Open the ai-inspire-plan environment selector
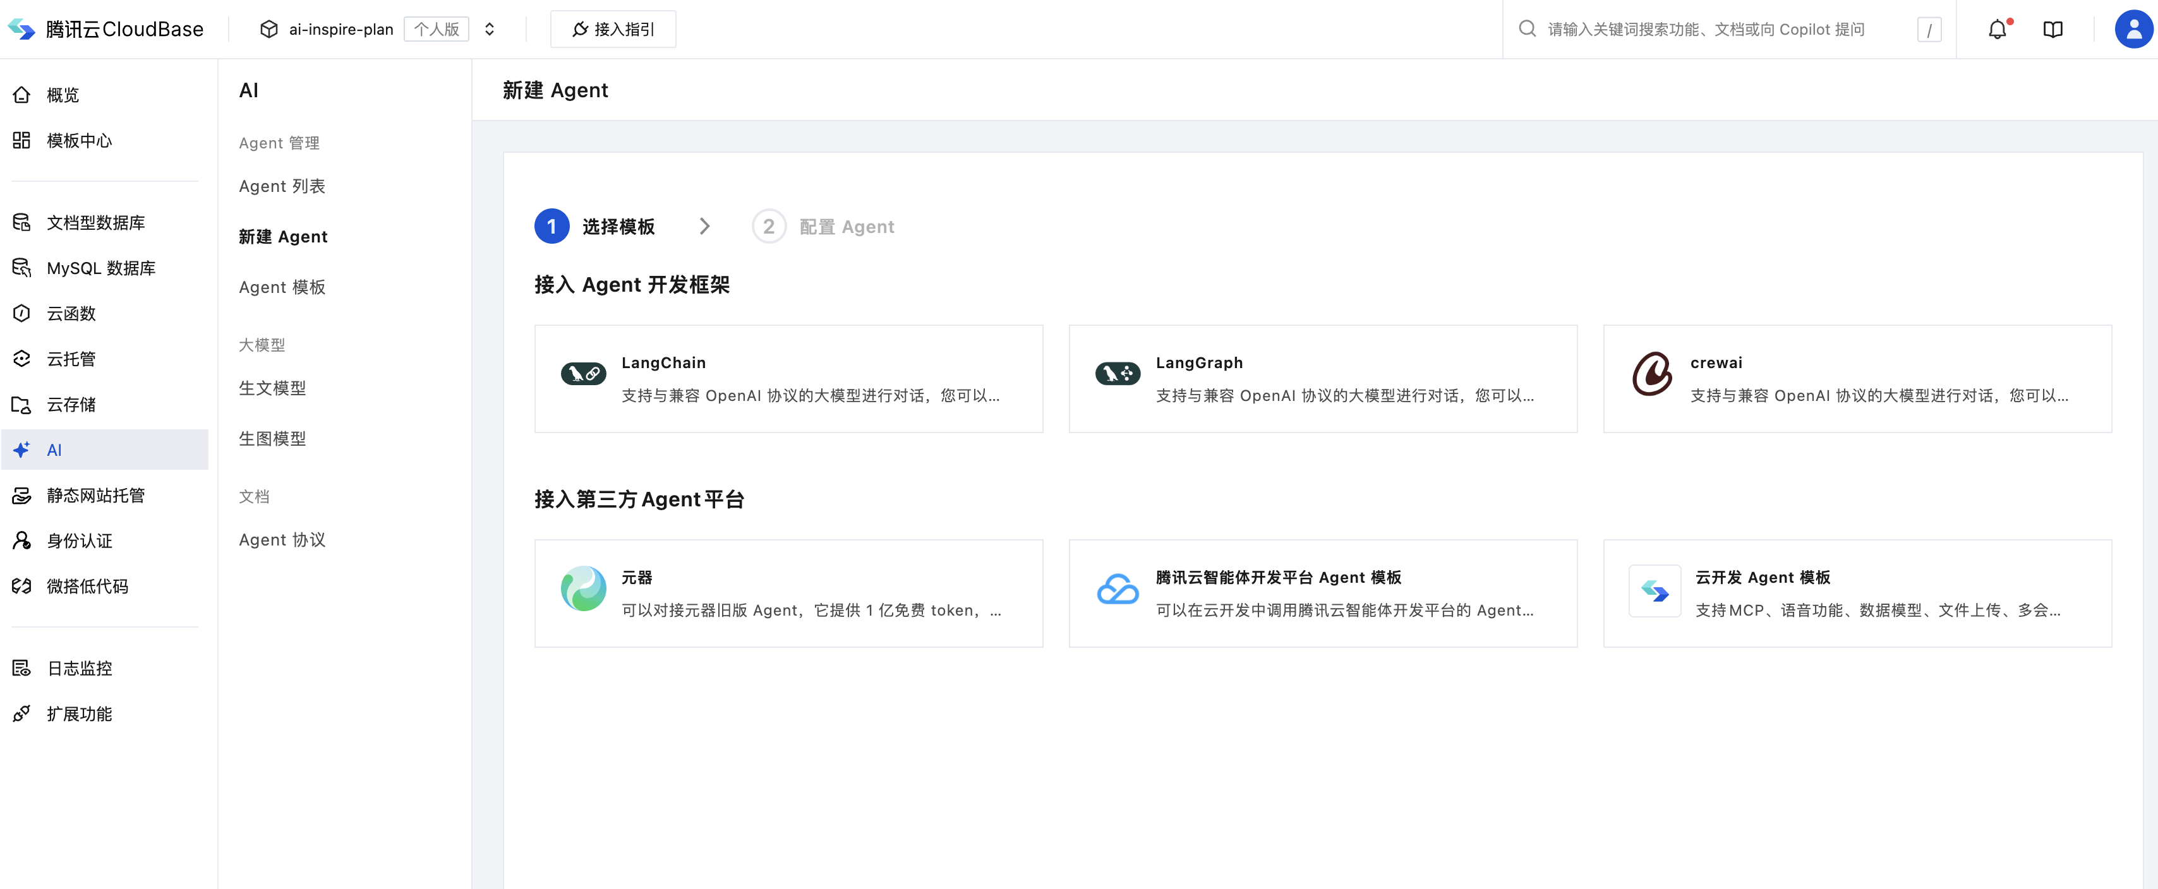The width and height of the screenshot is (2158, 889). [340, 29]
